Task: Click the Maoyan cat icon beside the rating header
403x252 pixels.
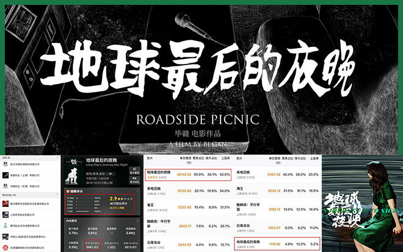Action: pos(67,192)
